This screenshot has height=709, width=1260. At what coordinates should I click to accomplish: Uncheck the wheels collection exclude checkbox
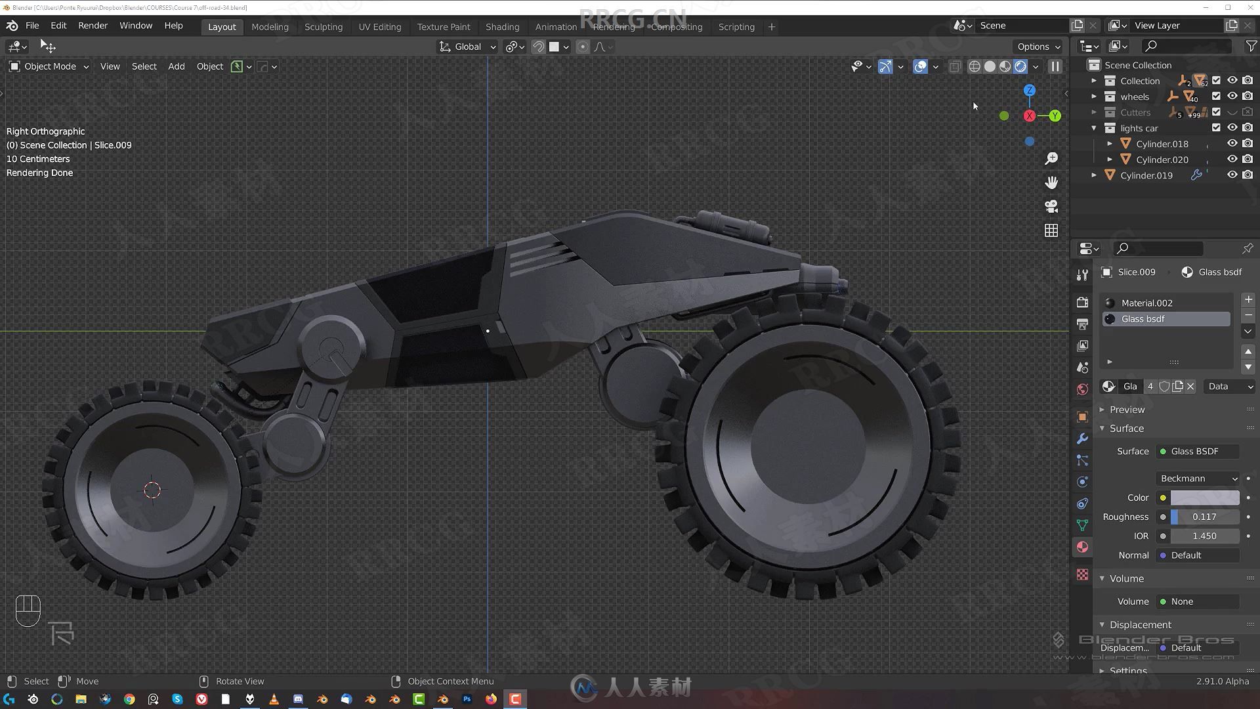pyautogui.click(x=1216, y=97)
